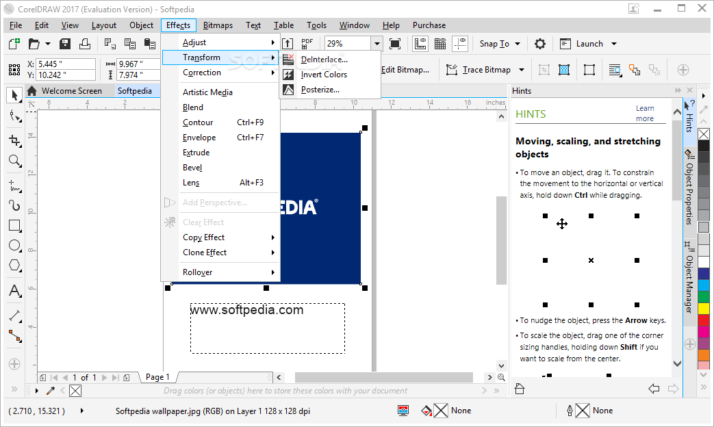Click the New document icon
The image size is (714, 427).
[x=14, y=44]
